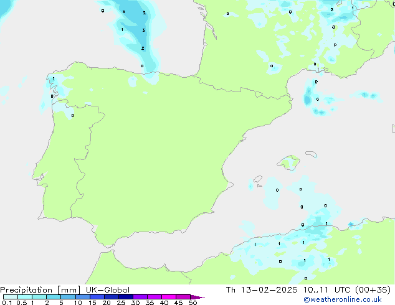
Task: Pick the legend swatch between 1 and 2
Action: pyautogui.click(x=39, y=297)
